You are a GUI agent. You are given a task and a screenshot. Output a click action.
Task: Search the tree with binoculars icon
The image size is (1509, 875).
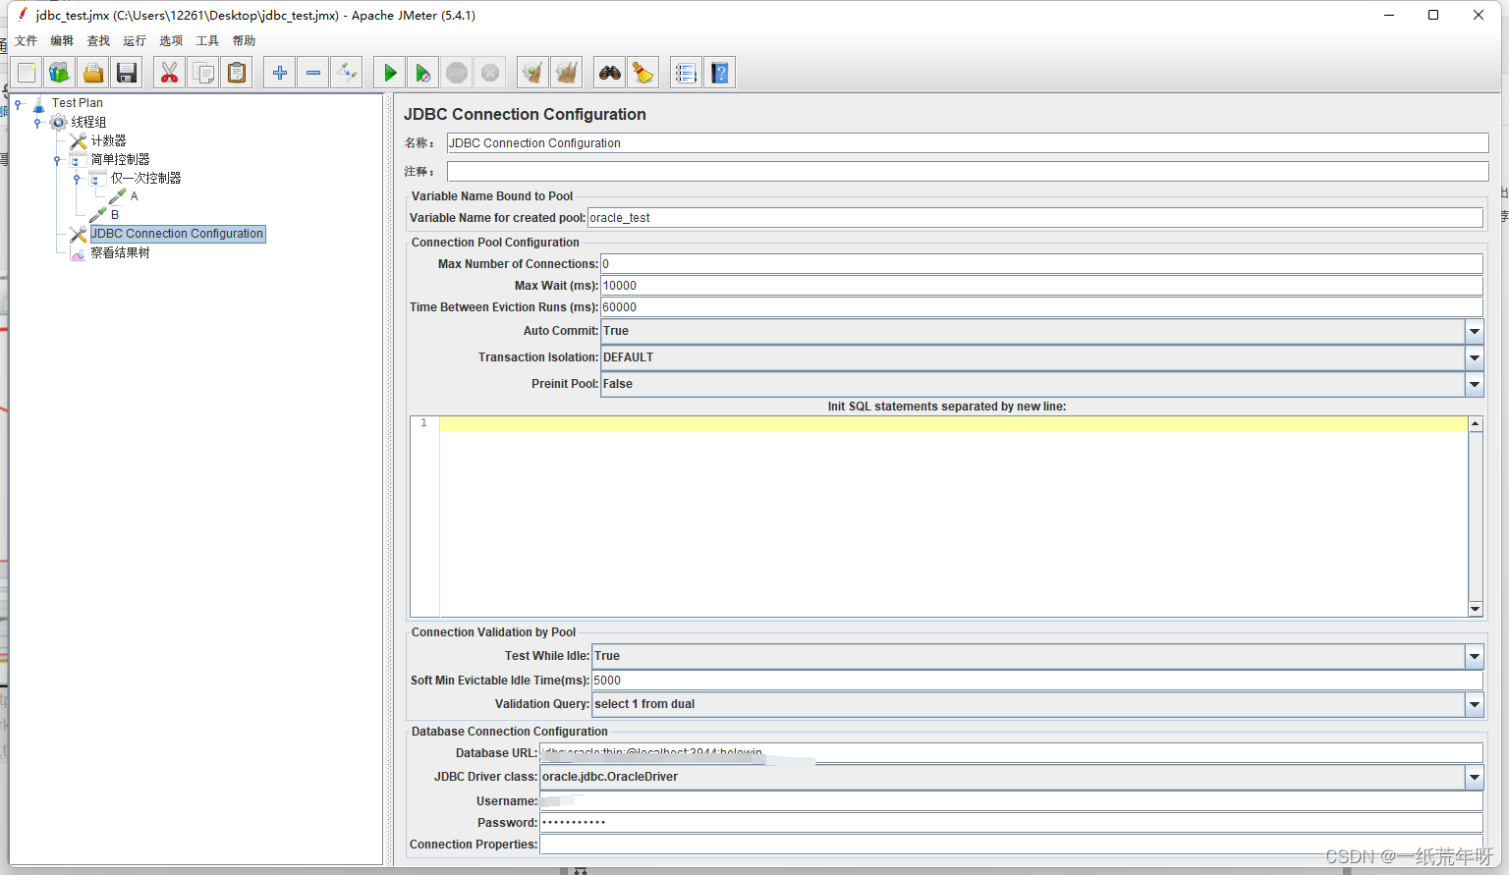610,73
